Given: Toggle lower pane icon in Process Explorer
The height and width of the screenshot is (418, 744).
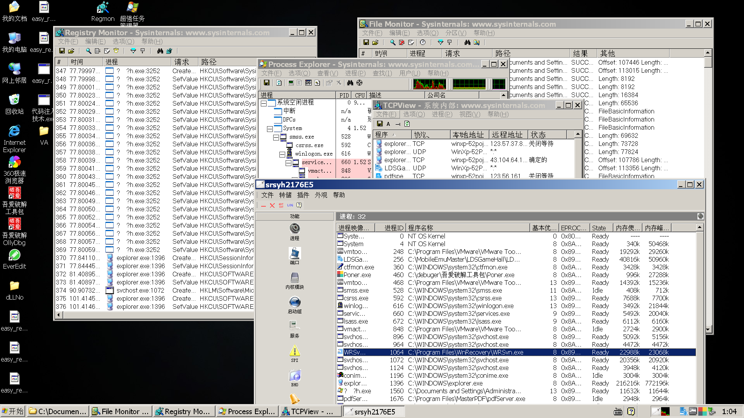Looking at the screenshot, I should (x=308, y=83).
